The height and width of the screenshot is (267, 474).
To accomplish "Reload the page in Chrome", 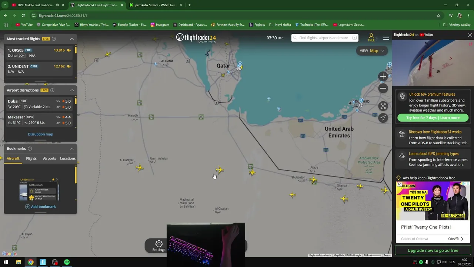I will 23,16.
